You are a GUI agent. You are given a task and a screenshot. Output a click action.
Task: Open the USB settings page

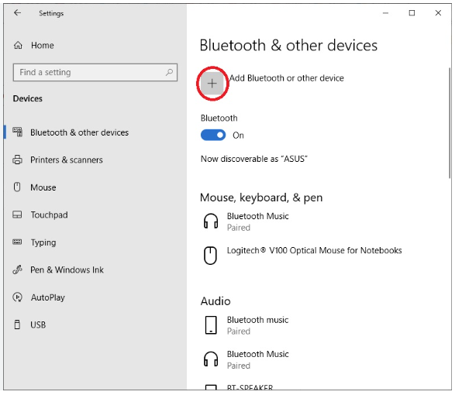(x=38, y=325)
